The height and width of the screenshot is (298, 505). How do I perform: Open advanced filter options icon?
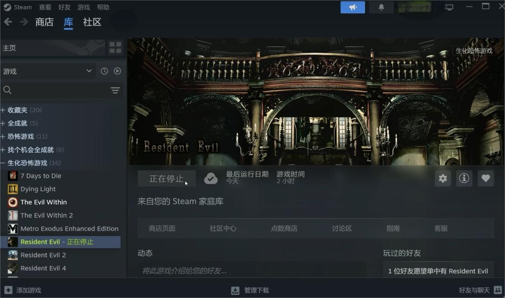pyautogui.click(x=115, y=90)
